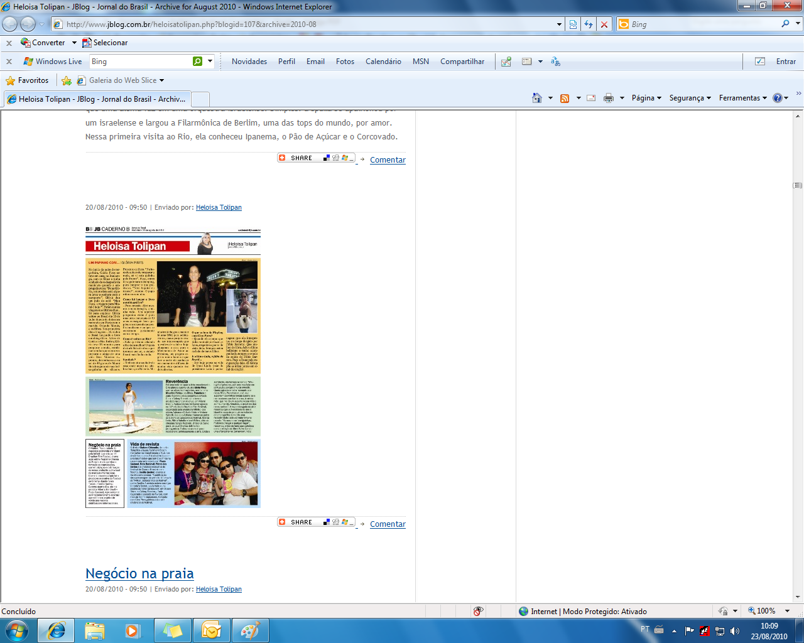804x643 pixels.
Task: Click the Read mail envelope icon
Action: point(591,98)
